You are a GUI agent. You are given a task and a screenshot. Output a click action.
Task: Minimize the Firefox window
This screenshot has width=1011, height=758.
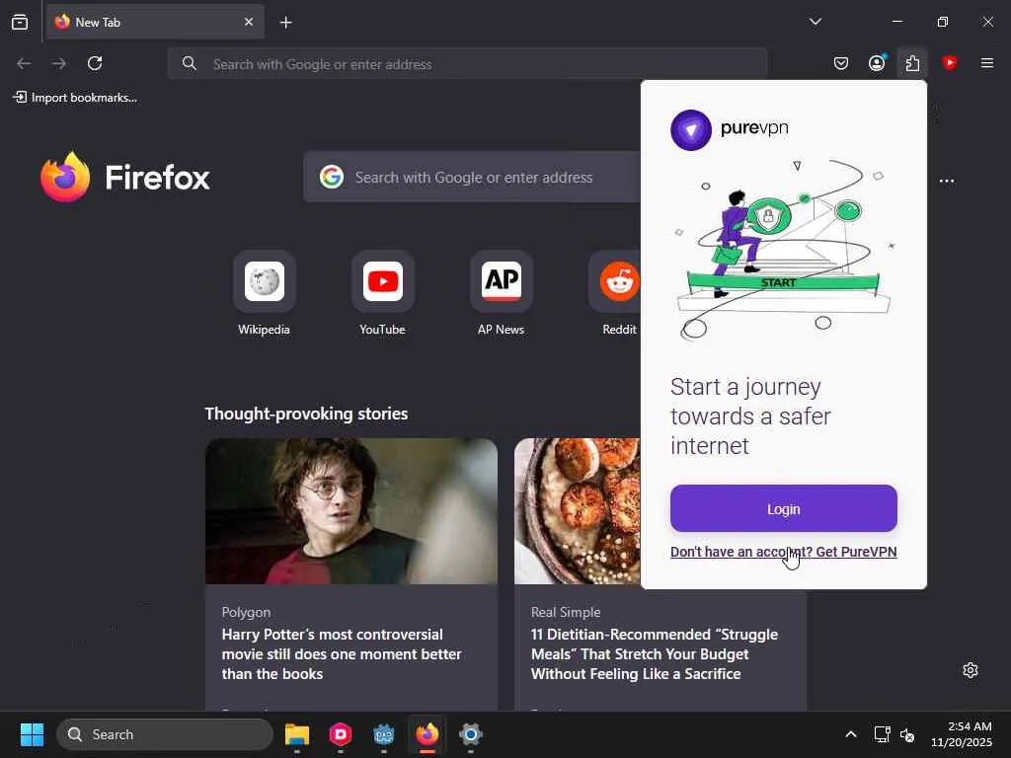(x=896, y=22)
